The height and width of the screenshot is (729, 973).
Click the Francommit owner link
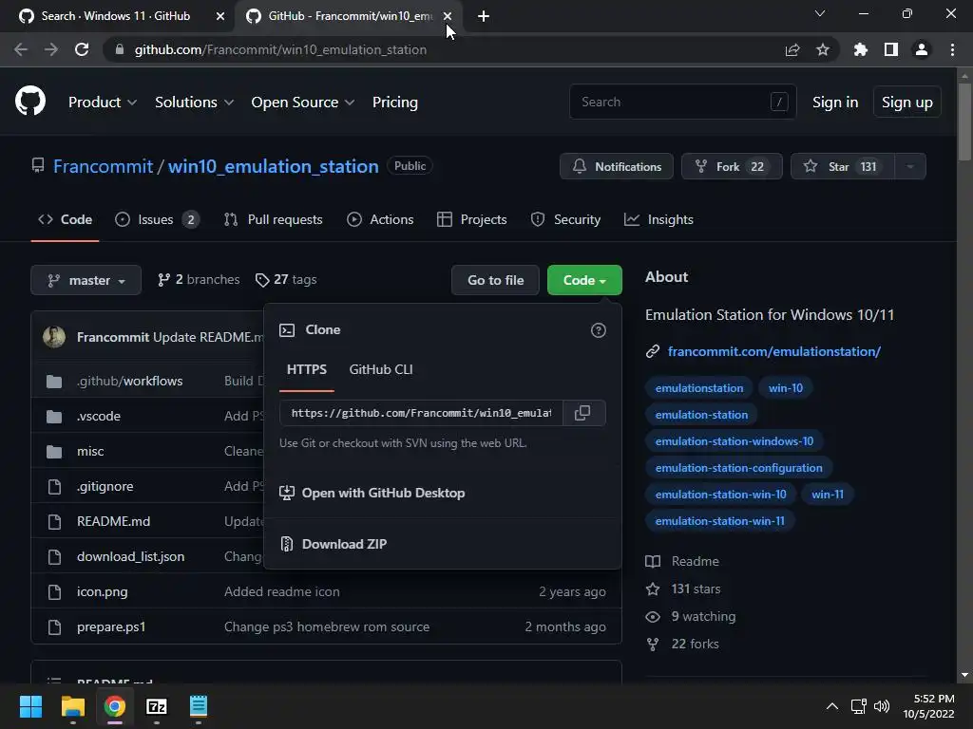coord(103,166)
